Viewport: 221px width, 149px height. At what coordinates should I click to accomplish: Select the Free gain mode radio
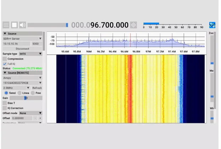click(33, 93)
